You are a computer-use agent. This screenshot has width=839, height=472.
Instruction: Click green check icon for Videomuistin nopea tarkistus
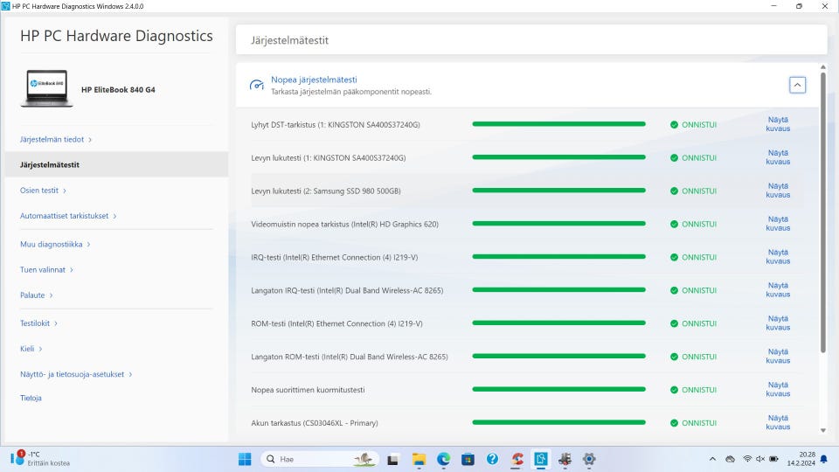point(674,225)
